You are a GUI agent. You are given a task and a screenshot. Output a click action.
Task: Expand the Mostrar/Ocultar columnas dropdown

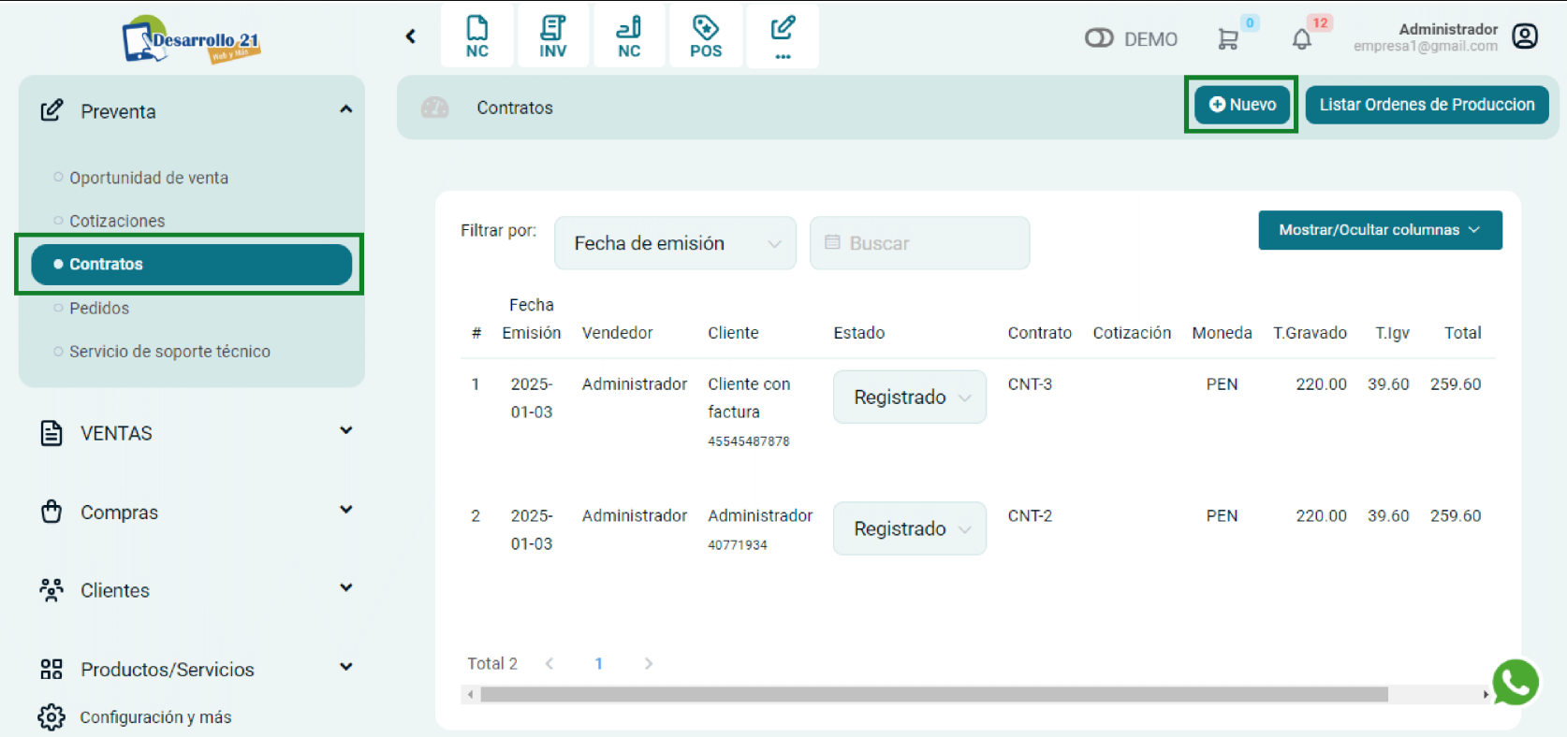pyautogui.click(x=1379, y=230)
